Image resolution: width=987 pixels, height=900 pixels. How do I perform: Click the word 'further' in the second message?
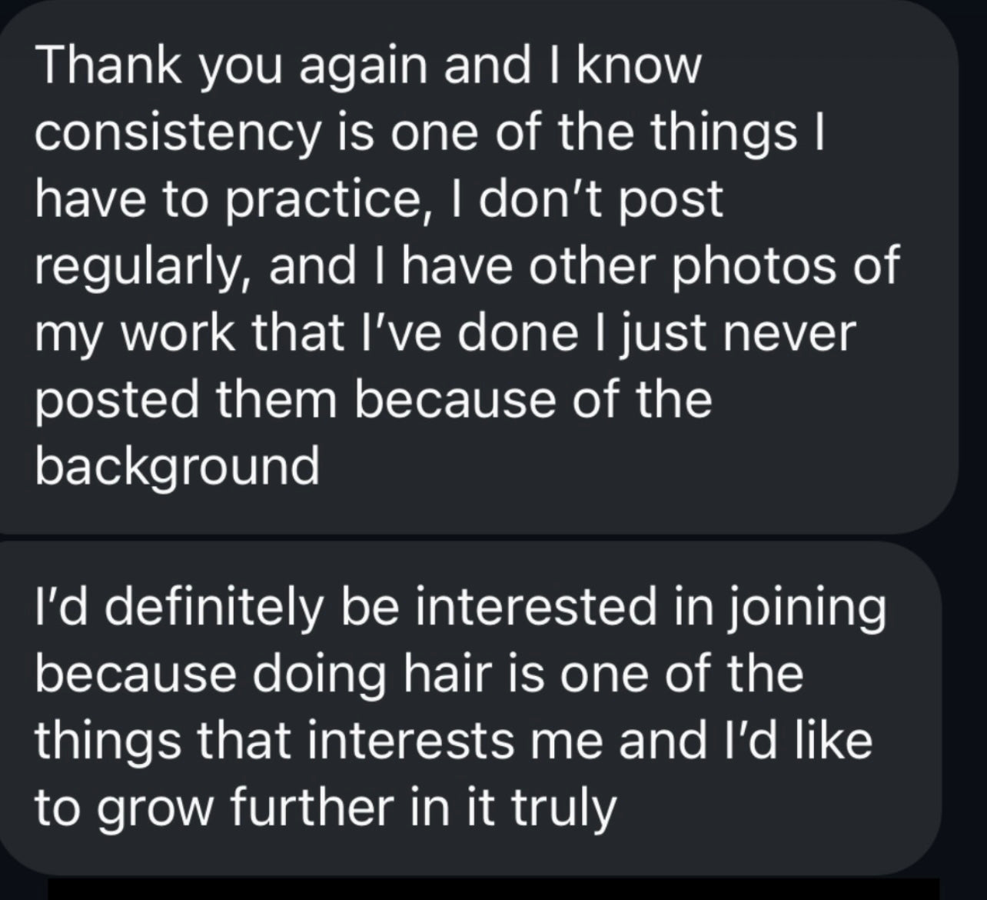(x=292, y=807)
